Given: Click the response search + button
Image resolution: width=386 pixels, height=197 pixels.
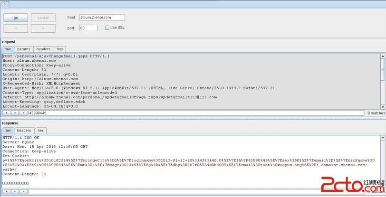Looking at the screenshot, I should (6, 191).
